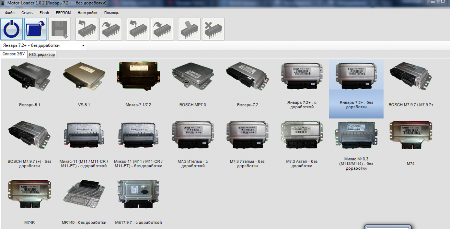Screen dimensions: 450x229
Task: Click the write EEPROM chip icon
Action: pos(162,29)
